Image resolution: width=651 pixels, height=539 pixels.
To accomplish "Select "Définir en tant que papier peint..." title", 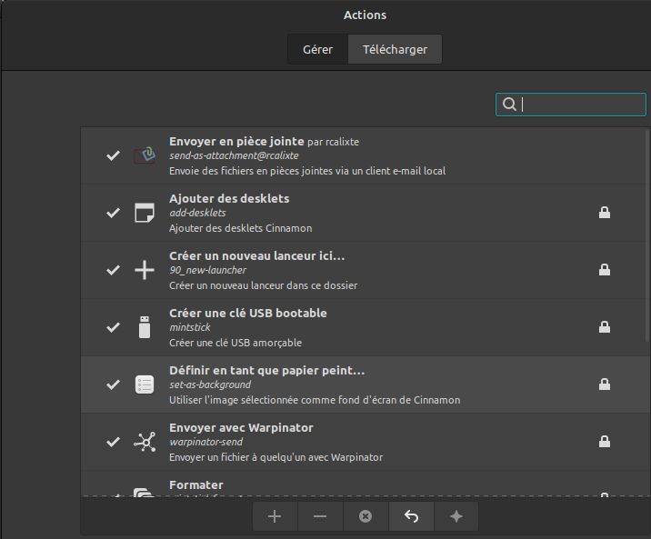I will [267, 371].
